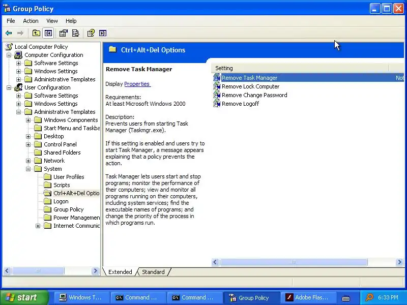The width and height of the screenshot is (407, 305).
Task: Collapse the System node
Action: pos(28,169)
